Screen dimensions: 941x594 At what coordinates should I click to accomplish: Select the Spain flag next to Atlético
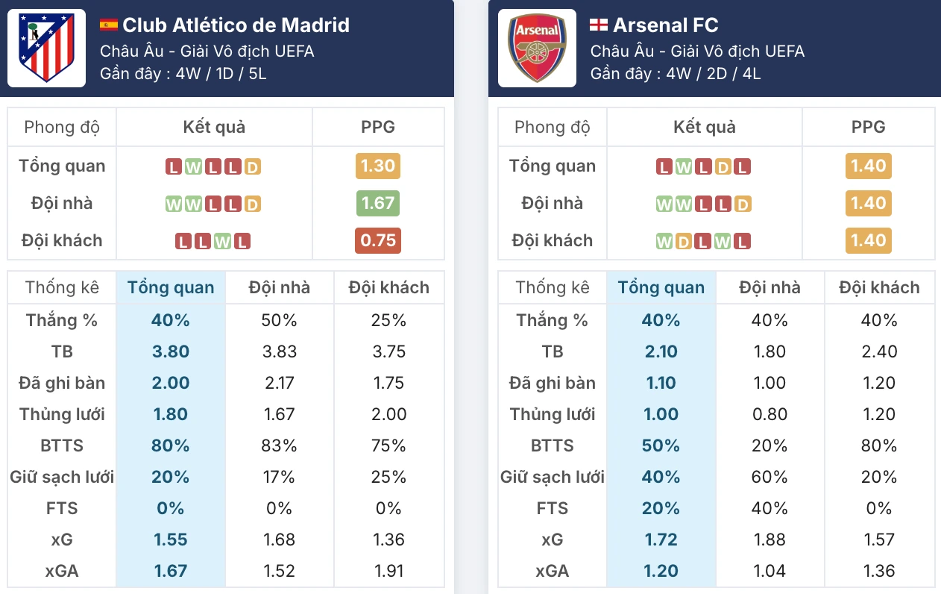pos(109,24)
